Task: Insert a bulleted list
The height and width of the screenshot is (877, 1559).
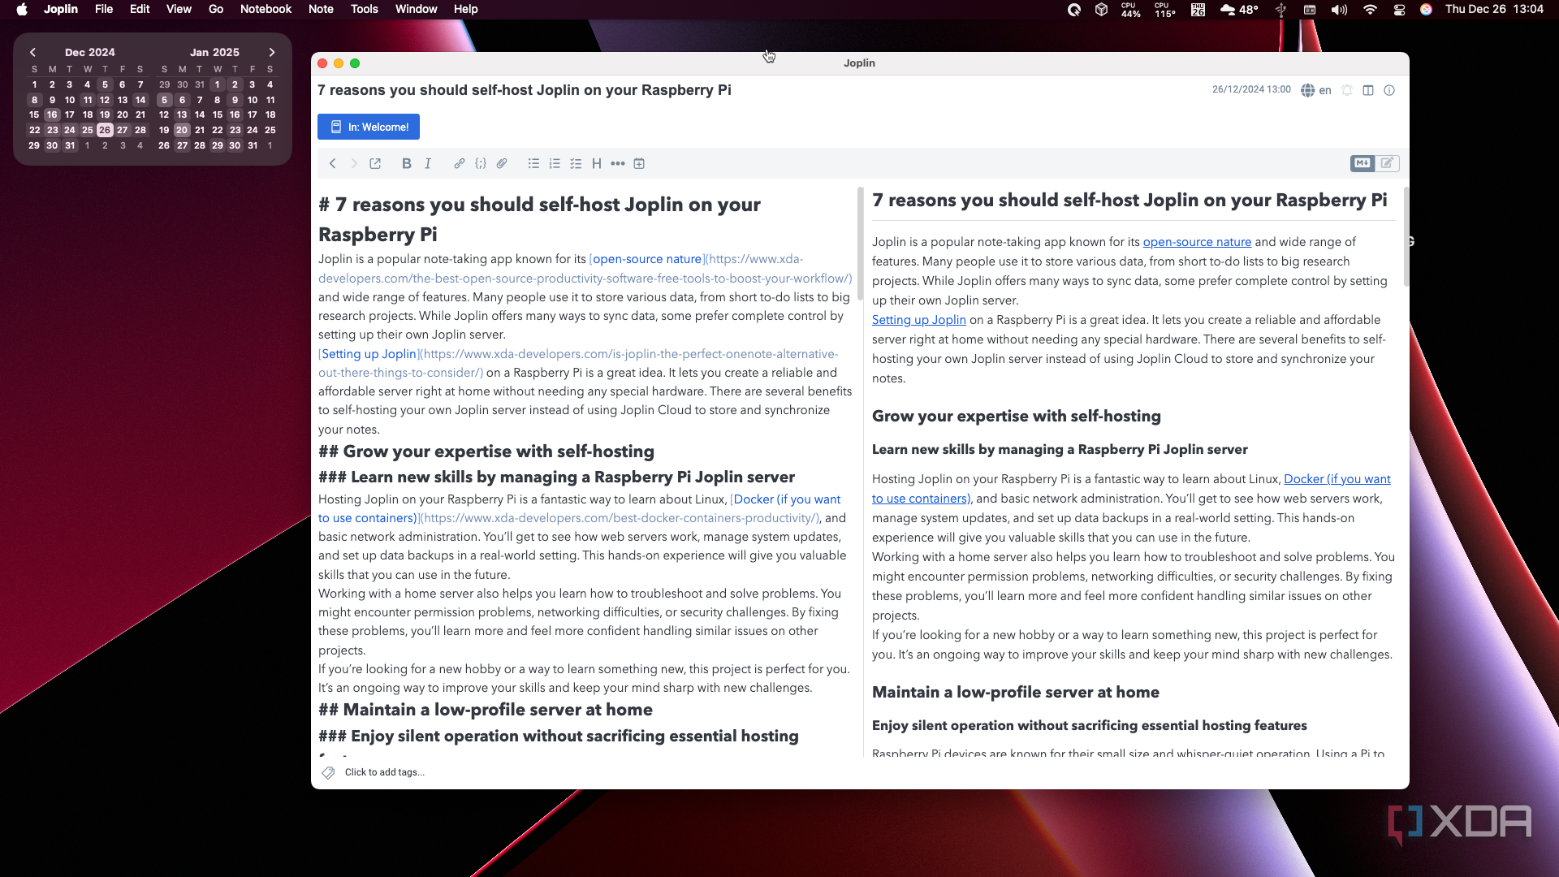Action: pos(533,163)
